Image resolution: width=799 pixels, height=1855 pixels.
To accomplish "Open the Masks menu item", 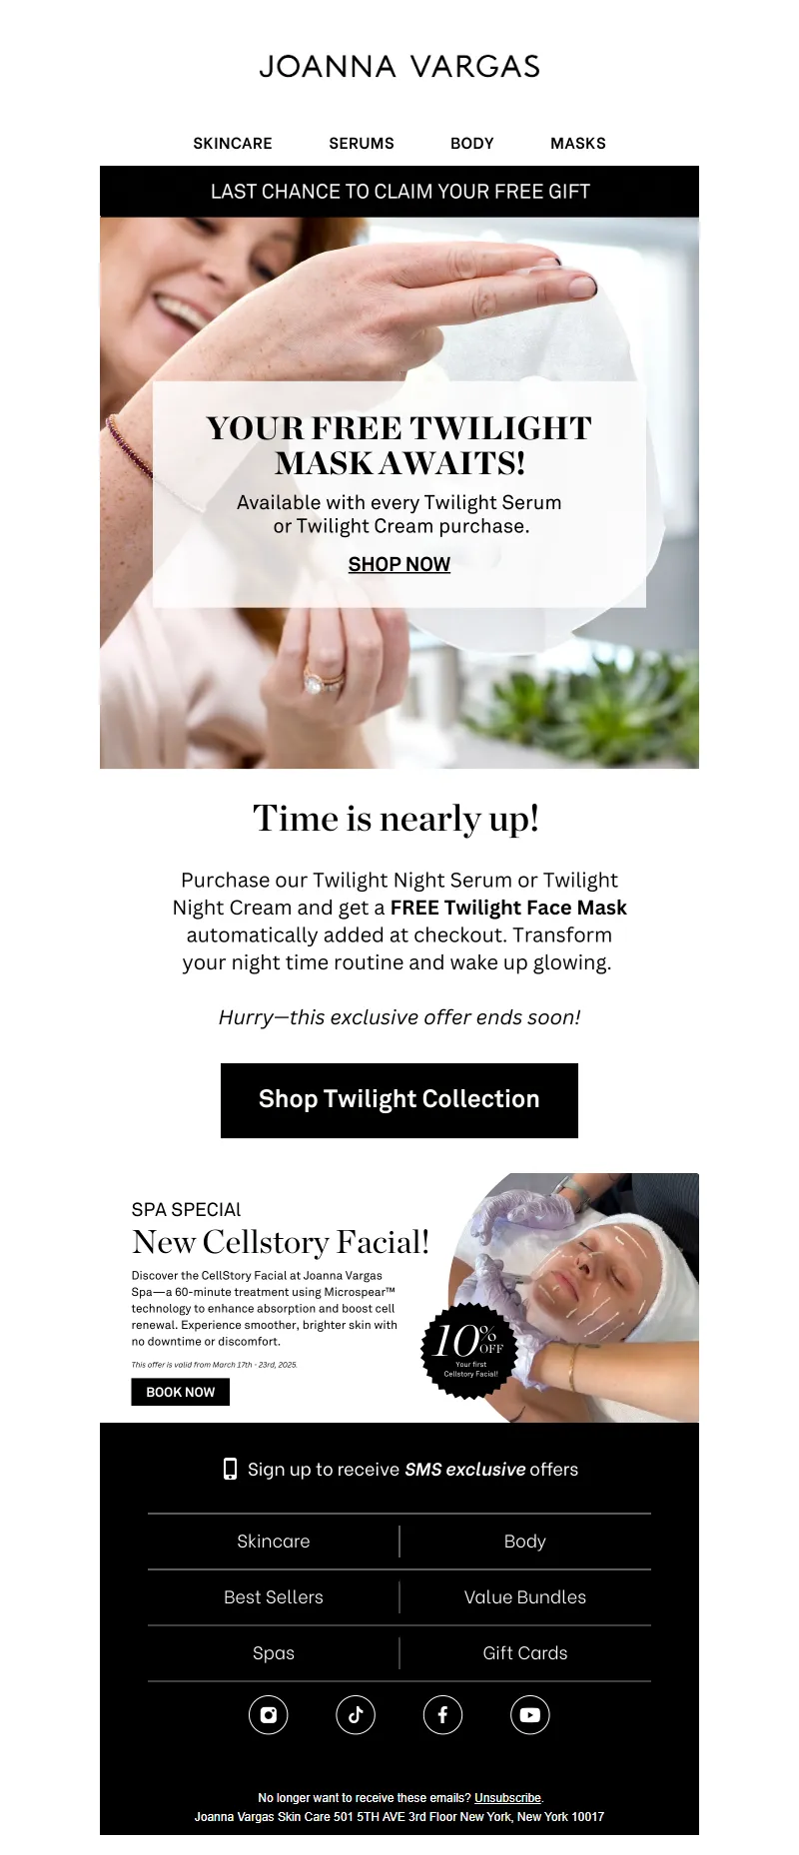I will tap(578, 144).
